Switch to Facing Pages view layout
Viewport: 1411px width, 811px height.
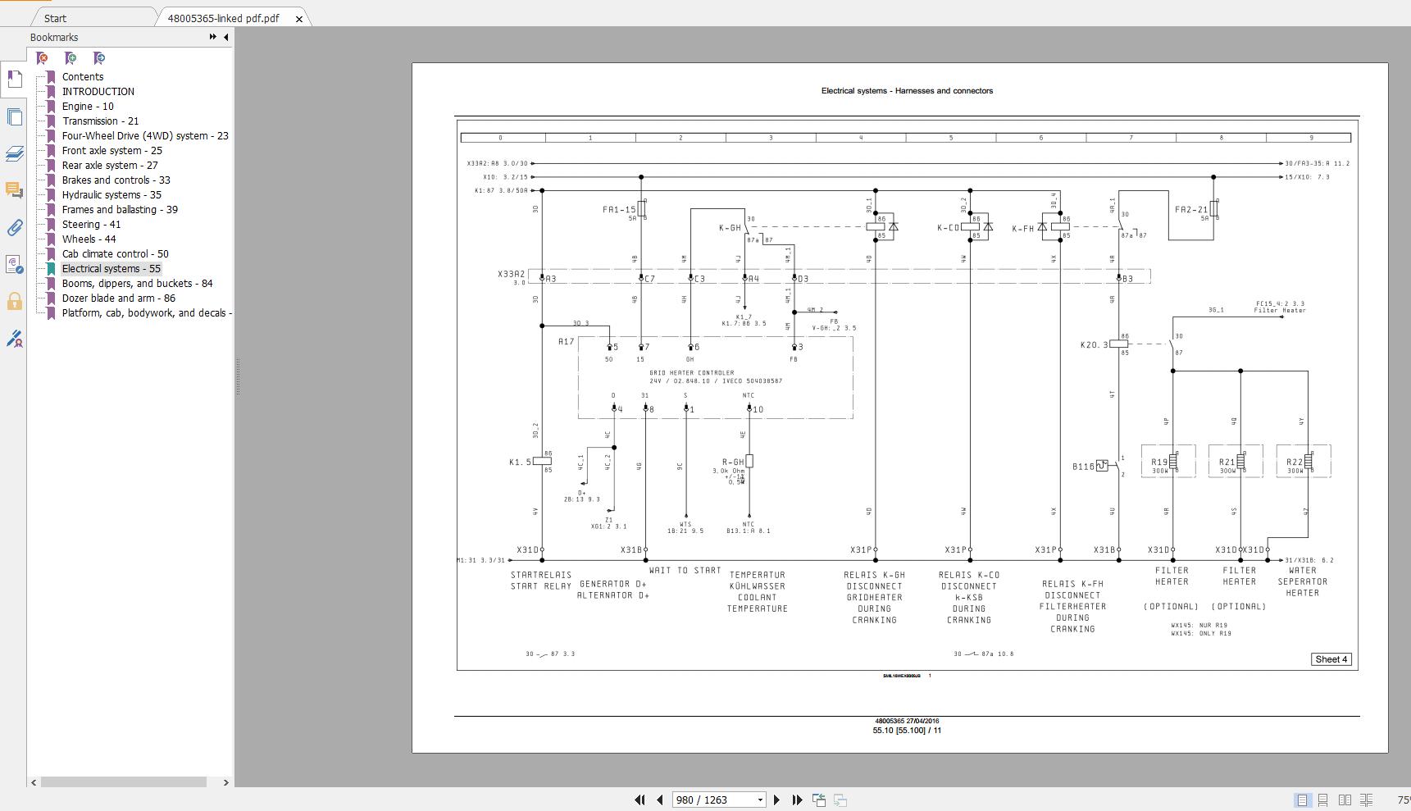(1345, 799)
